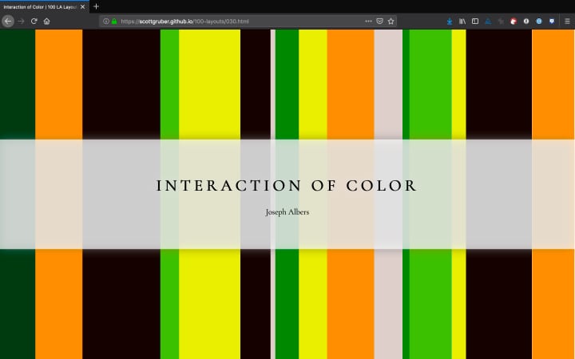Open the Library bookshelf icon
Screen dimensions: 575x359
click(462, 22)
